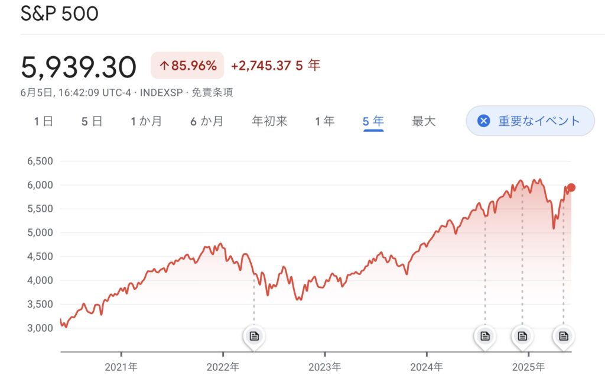Toggle the 重要なイベント filter chip
The width and height of the screenshot is (605, 385).
point(530,121)
